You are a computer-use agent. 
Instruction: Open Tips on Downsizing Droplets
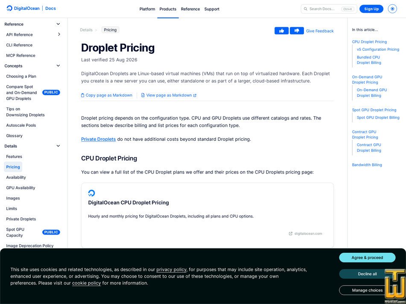25,112
